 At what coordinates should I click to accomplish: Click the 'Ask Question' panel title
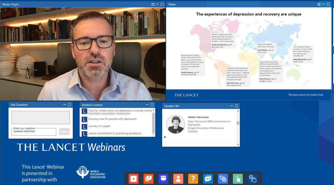tap(19, 105)
